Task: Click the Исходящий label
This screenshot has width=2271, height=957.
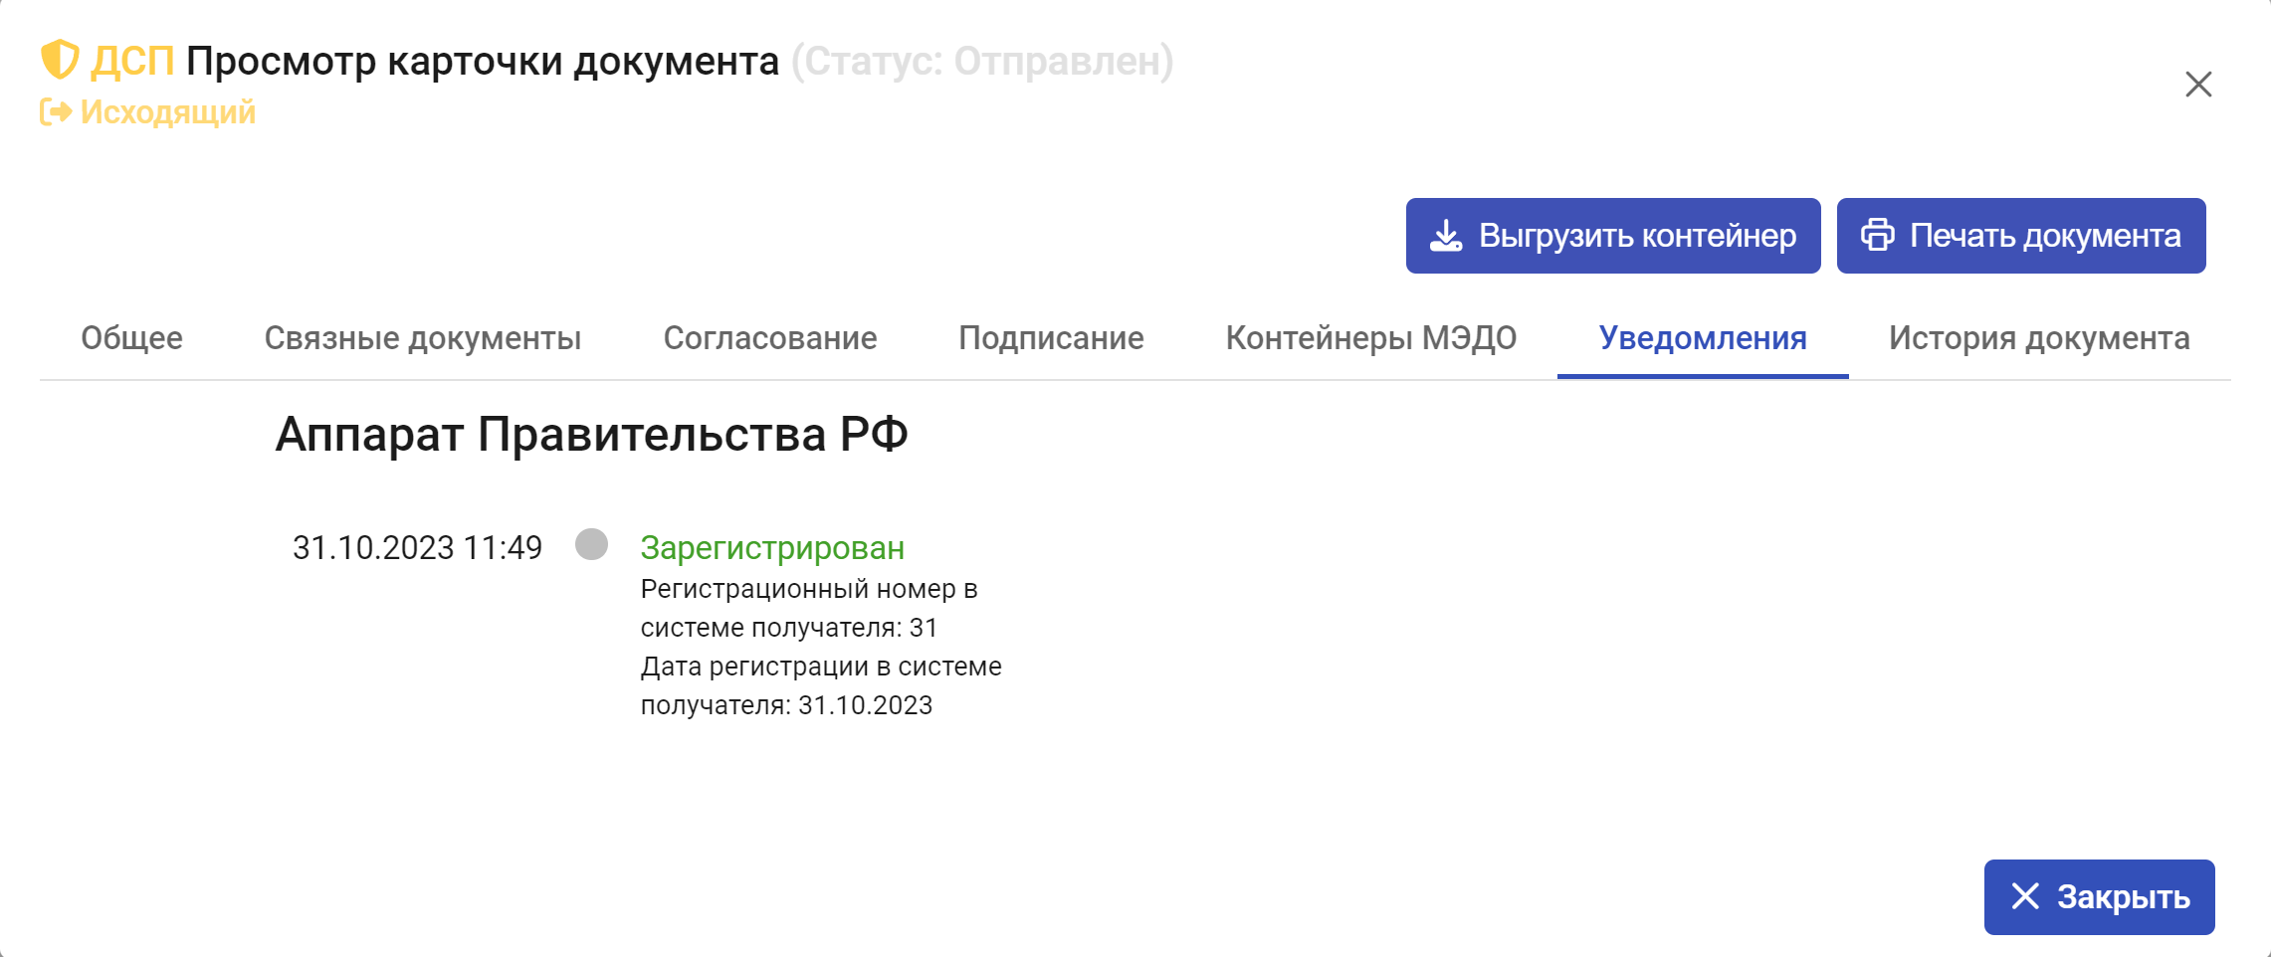Action: pos(168,112)
